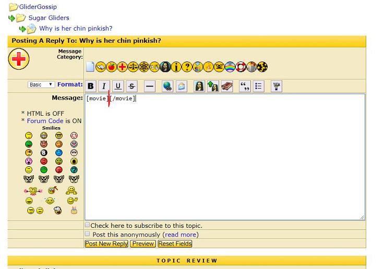Insert the teal question mark smiley
This screenshot has width=385, height=269.
(74, 169)
